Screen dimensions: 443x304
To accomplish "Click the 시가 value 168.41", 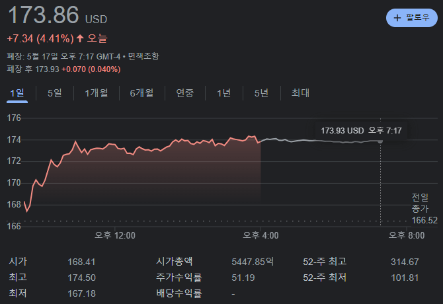I will 81,262.
